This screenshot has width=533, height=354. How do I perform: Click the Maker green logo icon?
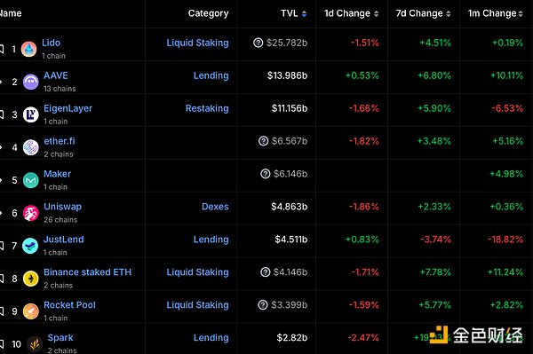coord(30,180)
